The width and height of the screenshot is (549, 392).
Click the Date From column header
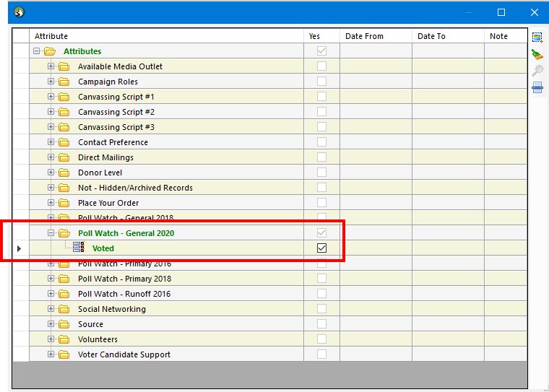point(375,36)
